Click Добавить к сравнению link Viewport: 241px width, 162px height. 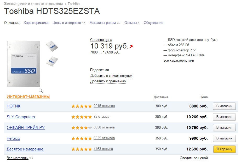(x=108, y=81)
